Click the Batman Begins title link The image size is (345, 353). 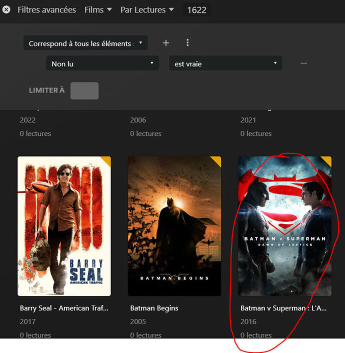(x=154, y=308)
